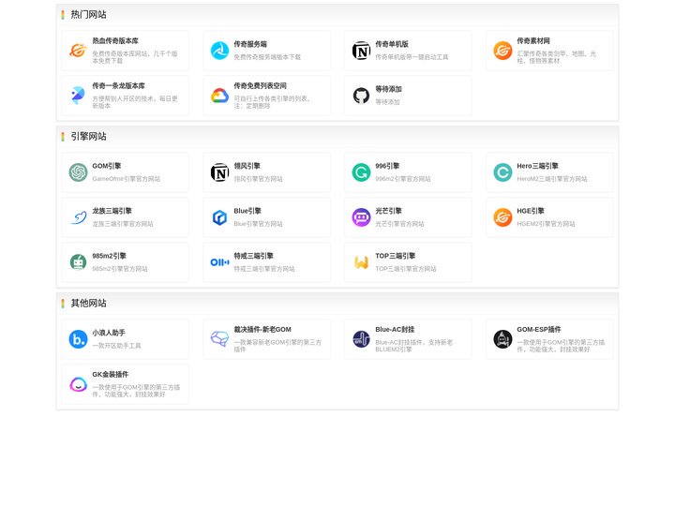The image size is (675, 506).
Task: Click the 985m2引擎 green robot icon
Action: point(78,262)
